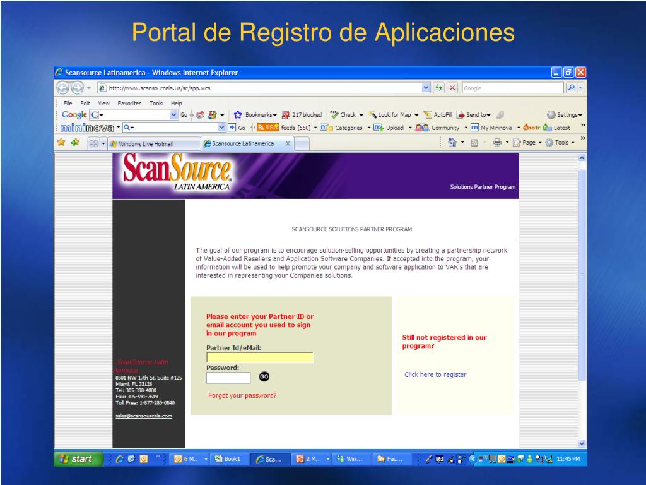646x485 pixels.
Task: Expand the Check spelling dropdown
Action: [x=361, y=115]
